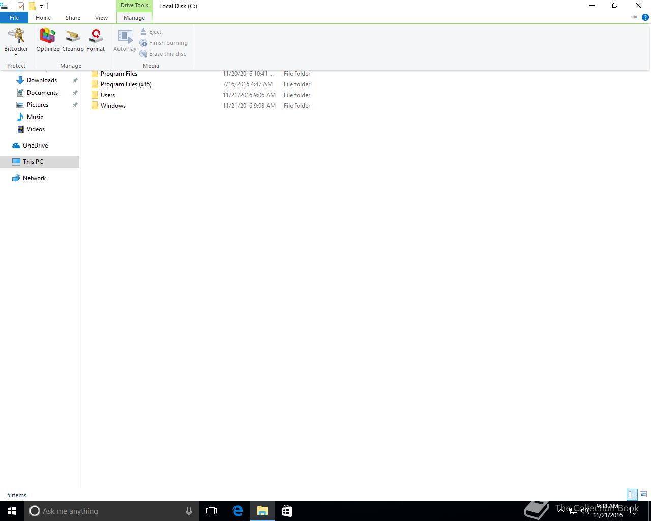Open the File menu

(14, 18)
